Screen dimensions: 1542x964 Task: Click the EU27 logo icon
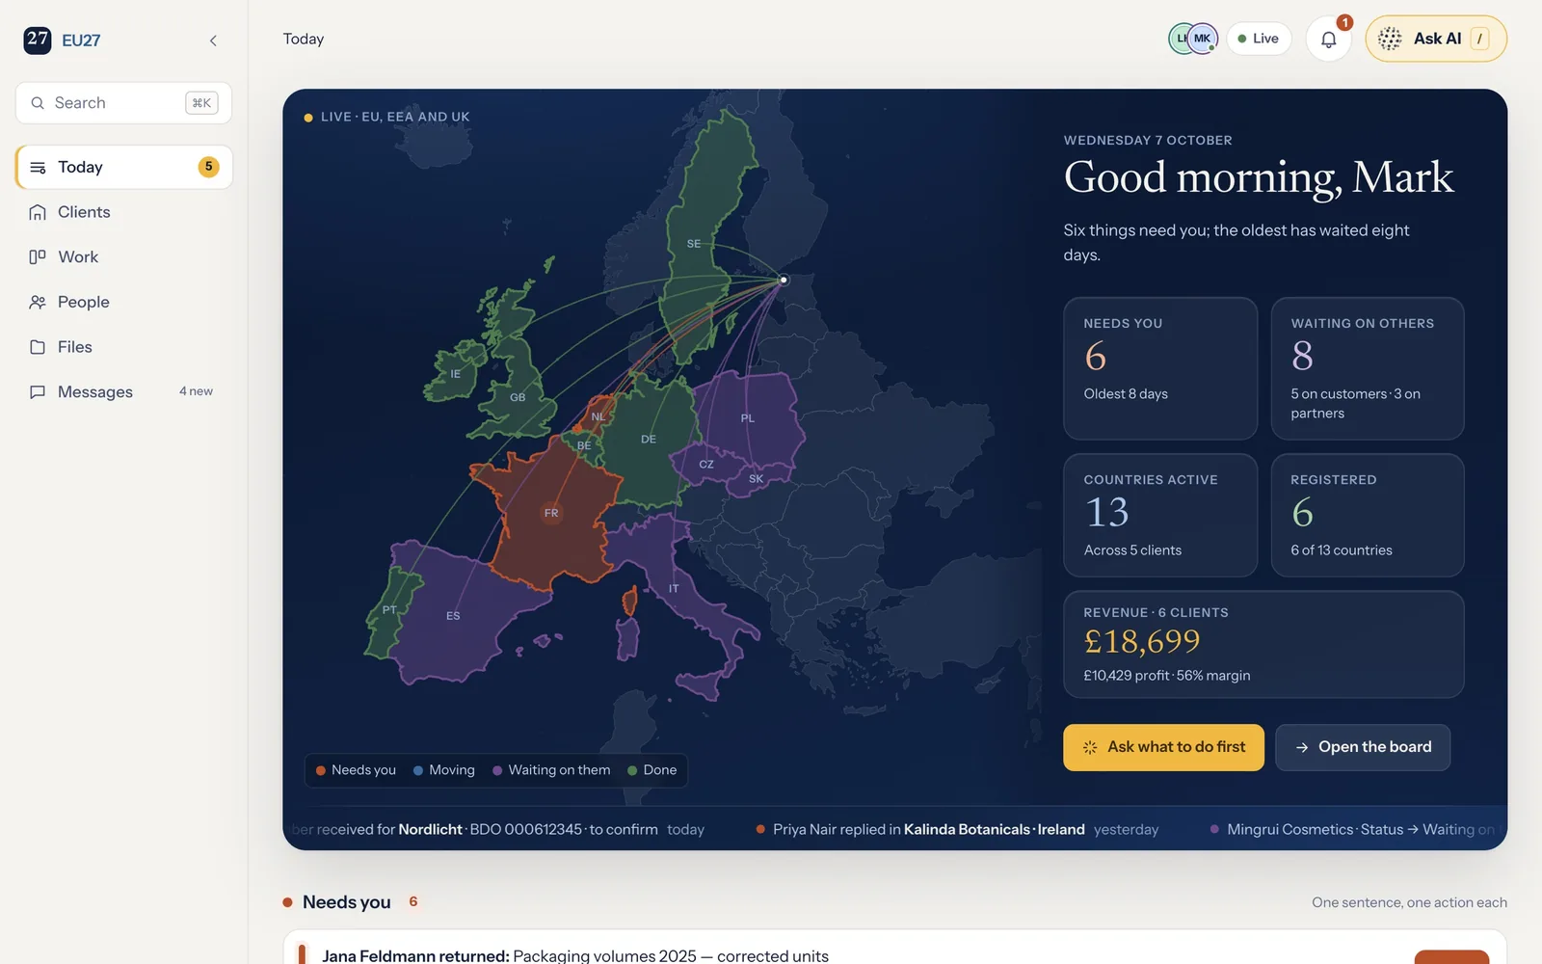click(x=38, y=40)
